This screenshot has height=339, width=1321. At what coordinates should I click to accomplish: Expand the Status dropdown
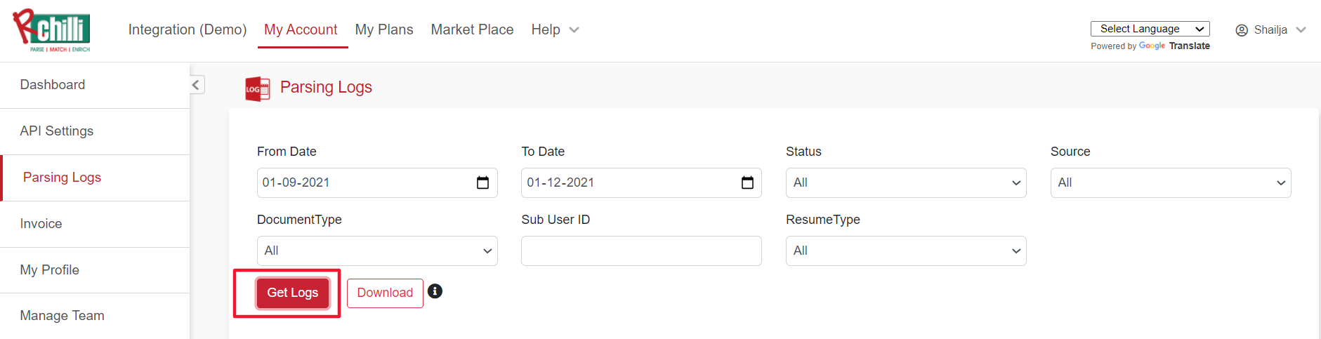905,182
